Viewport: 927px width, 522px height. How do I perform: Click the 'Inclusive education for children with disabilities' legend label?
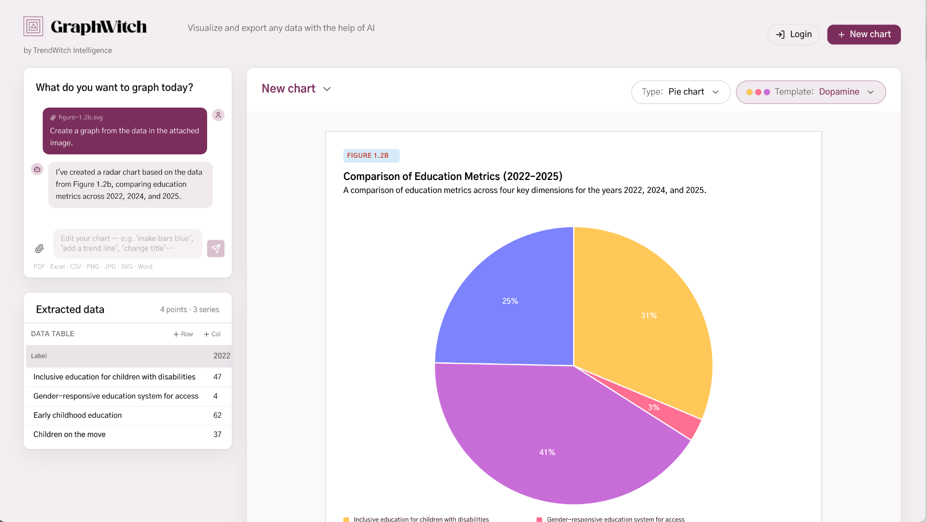(x=421, y=519)
